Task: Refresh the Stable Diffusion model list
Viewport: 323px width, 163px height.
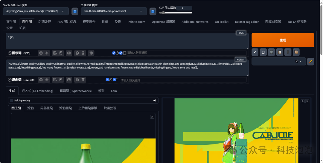Action: (75, 11)
